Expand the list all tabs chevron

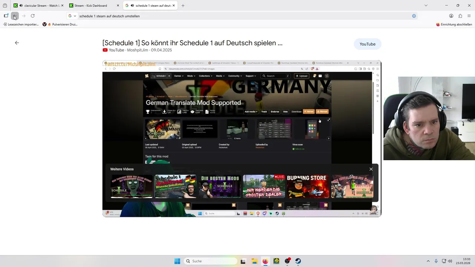[426, 6]
